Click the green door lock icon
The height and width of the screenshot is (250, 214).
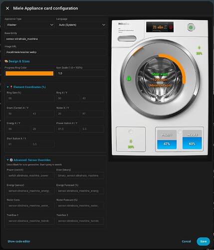click(129, 78)
